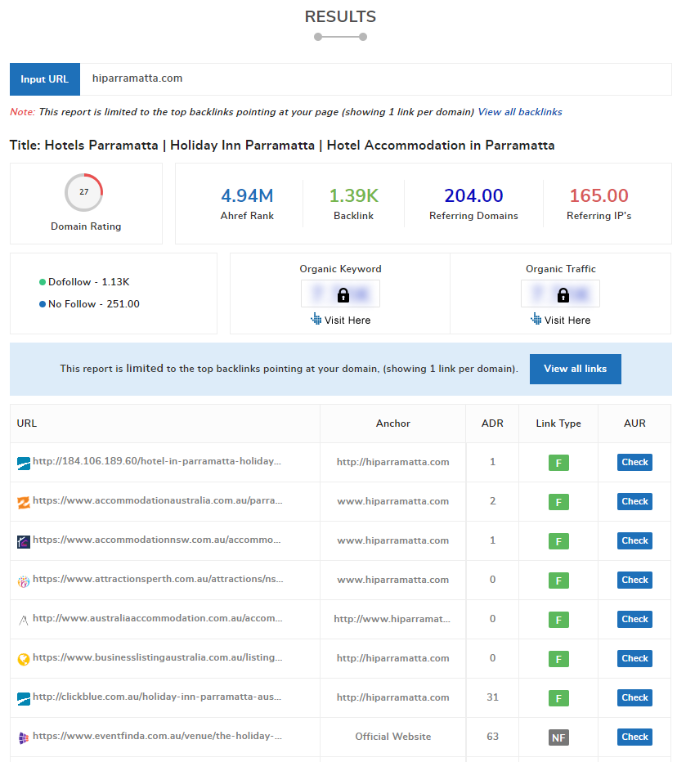Screen dimensions: 677x762
Task: Click Visit Here under Organic Keyword
Action: [347, 320]
